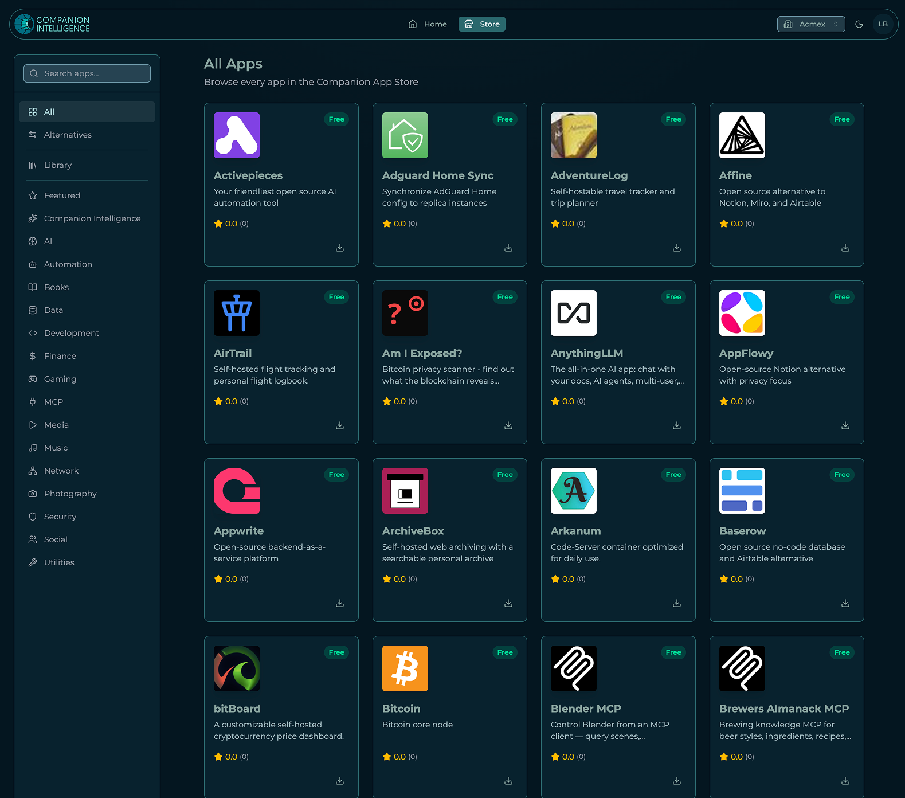Screen dimensions: 905x798
Task: Install Activepieces via its download icon
Action: [x=340, y=248]
